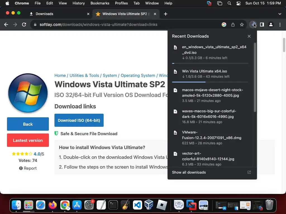Click progress bar of Win Vista Ultimate x64.iso
The image size is (286, 214).
[x=210, y=82]
